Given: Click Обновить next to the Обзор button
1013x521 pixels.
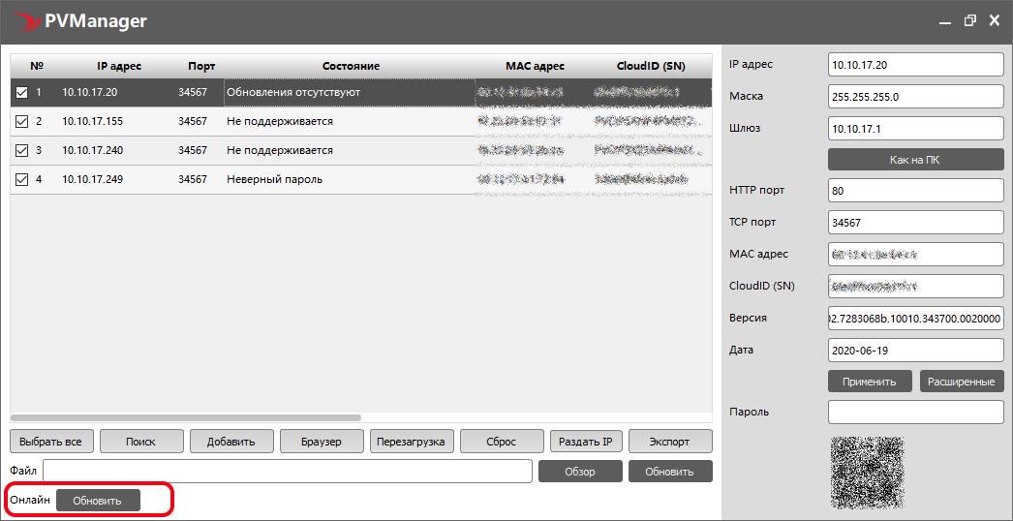Looking at the screenshot, I should [x=670, y=472].
